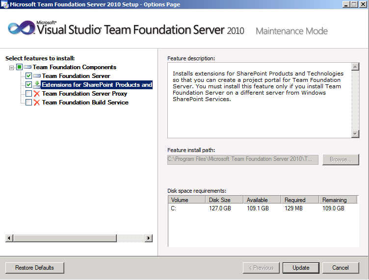Click the feature tree left scroll arrow

click(9, 238)
